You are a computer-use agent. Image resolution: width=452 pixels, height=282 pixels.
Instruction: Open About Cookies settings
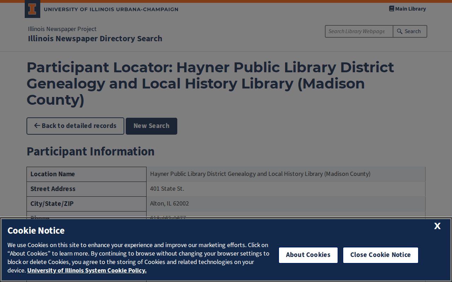308,255
